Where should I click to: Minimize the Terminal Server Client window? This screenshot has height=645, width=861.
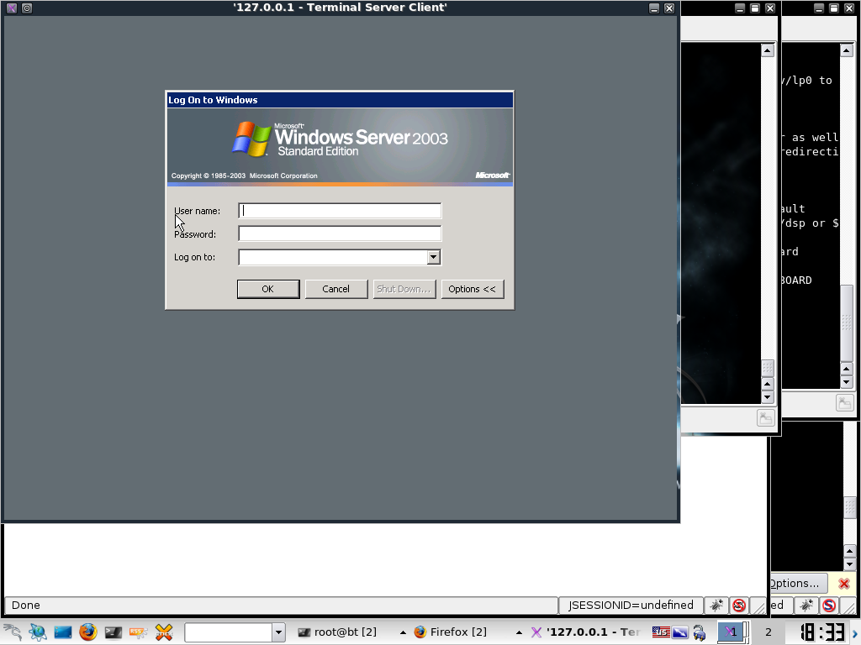(x=654, y=8)
